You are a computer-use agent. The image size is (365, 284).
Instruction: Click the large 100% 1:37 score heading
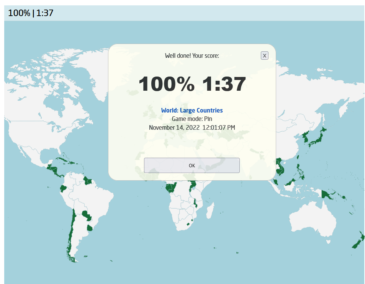point(192,84)
